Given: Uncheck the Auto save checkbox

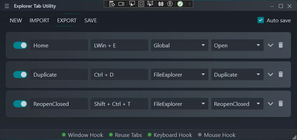Looking at the screenshot, I should click(261, 20).
